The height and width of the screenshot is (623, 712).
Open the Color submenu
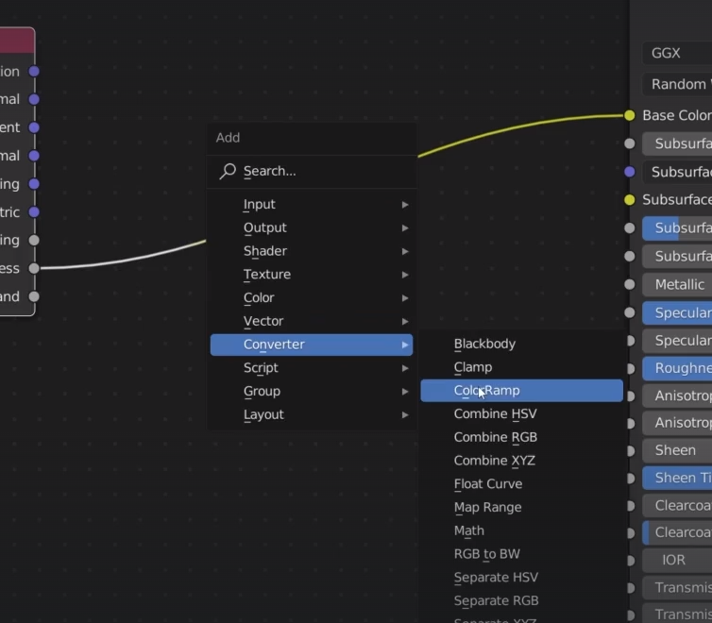coord(312,297)
